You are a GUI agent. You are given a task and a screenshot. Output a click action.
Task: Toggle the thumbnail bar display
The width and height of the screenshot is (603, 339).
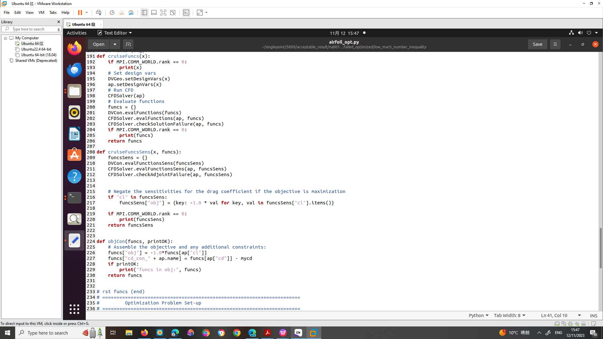[x=154, y=13]
